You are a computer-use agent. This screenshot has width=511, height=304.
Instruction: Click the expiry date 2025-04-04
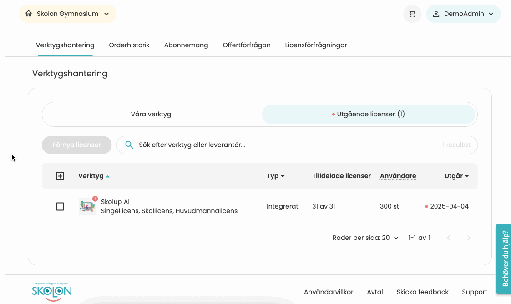click(x=450, y=206)
